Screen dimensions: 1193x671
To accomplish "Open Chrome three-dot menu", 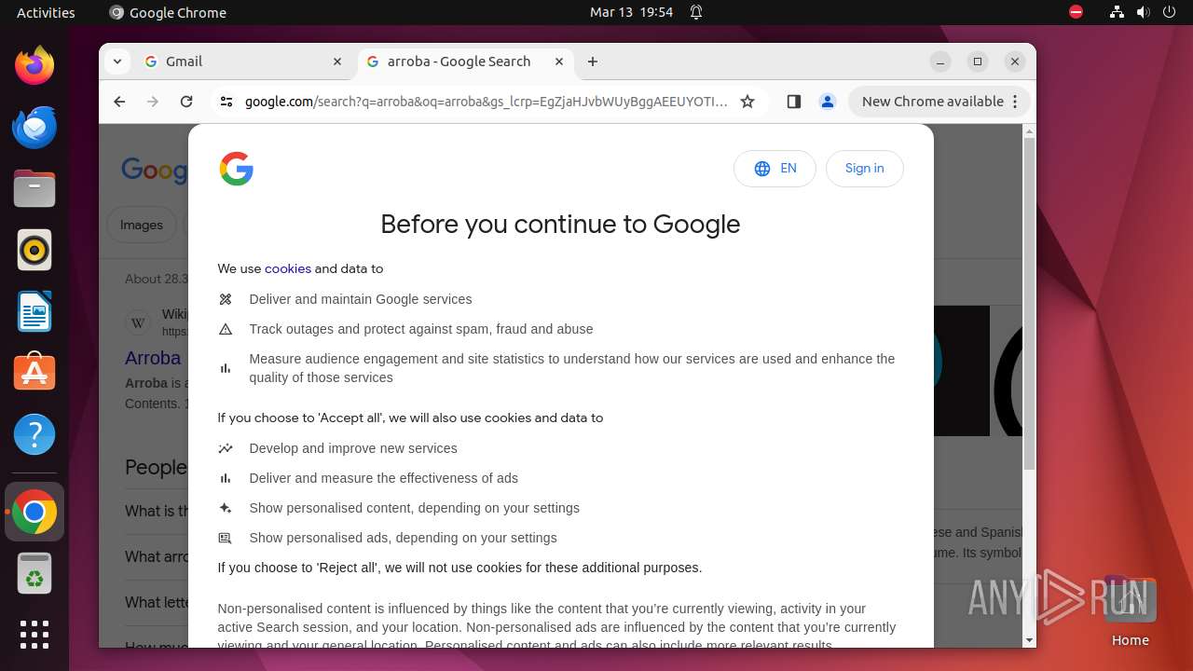I will click(x=1015, y=102).
